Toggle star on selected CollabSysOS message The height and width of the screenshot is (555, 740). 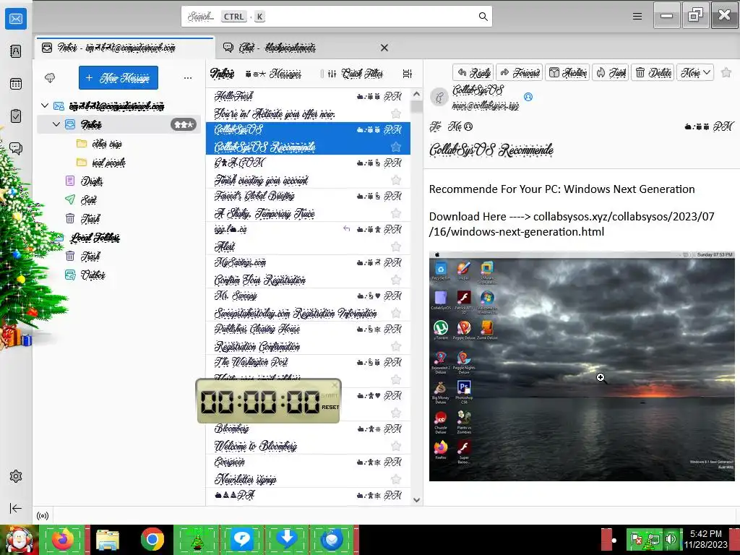point(396,147)
